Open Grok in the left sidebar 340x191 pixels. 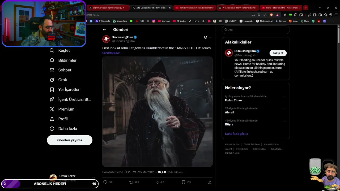pos(58,80)
